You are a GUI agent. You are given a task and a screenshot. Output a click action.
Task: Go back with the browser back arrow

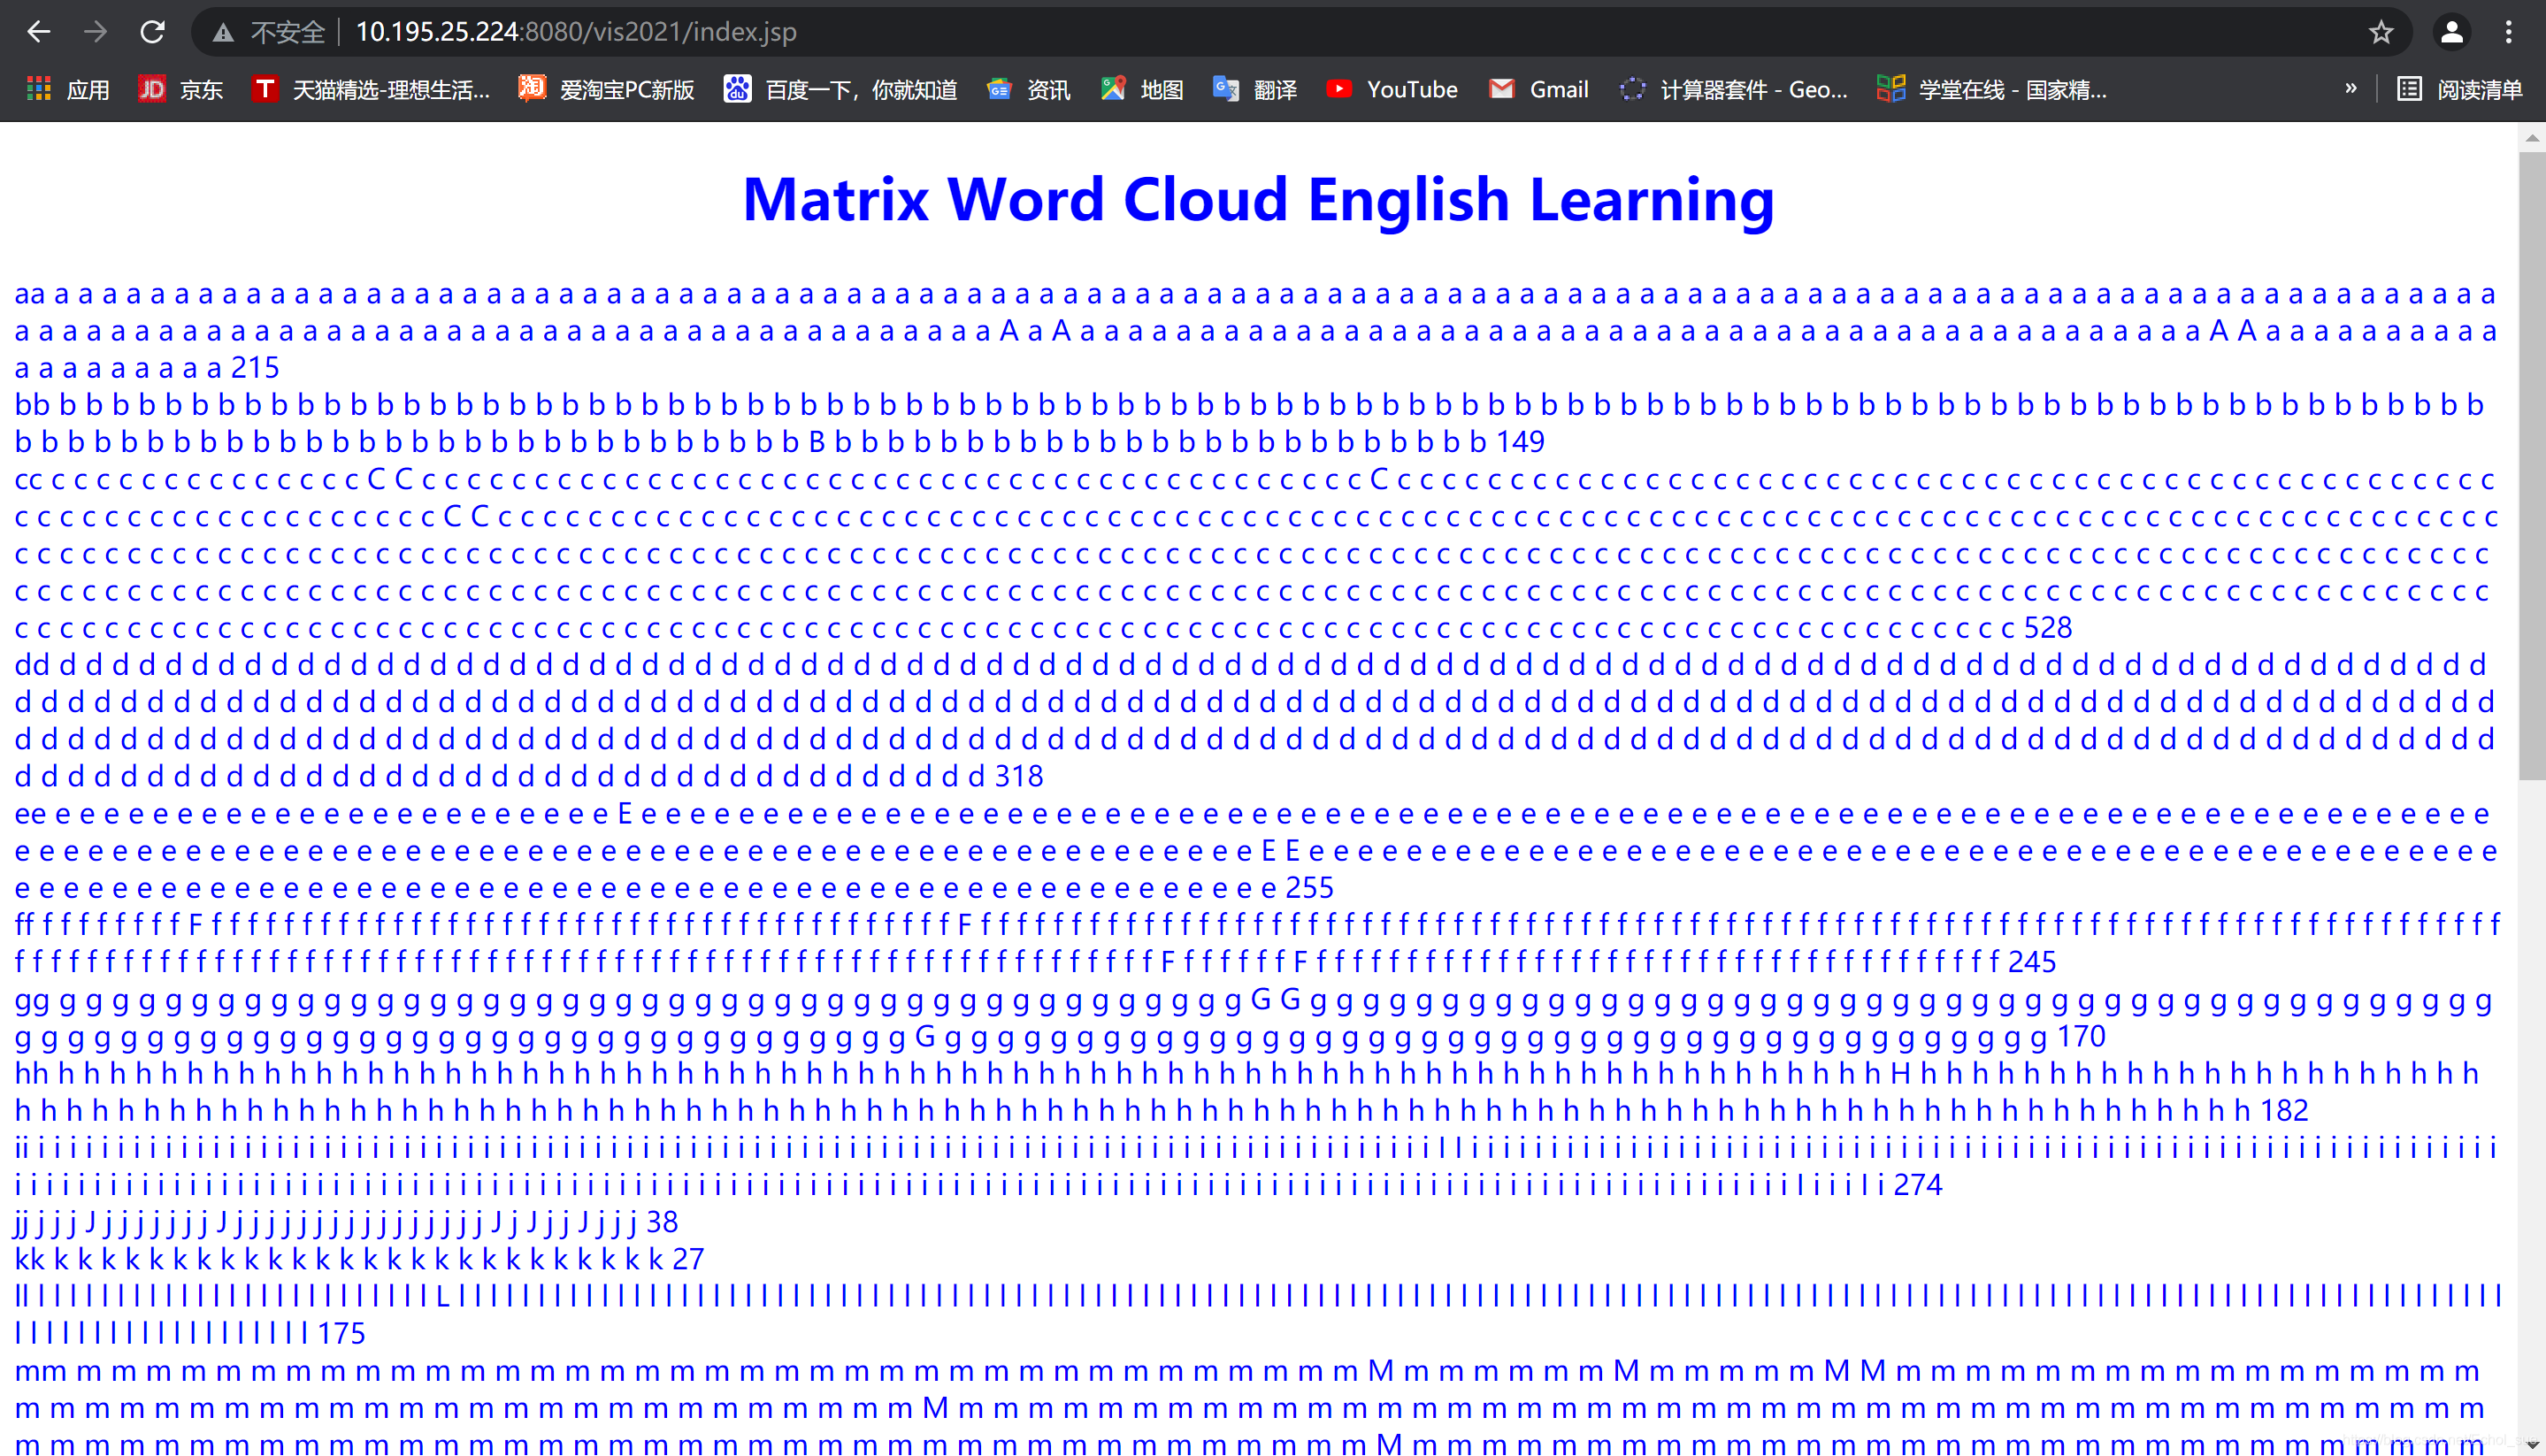pyautogui.click(x=38, y=32)
